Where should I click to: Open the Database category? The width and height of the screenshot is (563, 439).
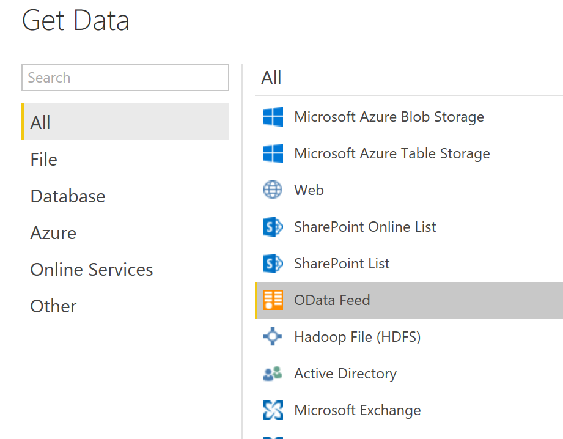67,196
